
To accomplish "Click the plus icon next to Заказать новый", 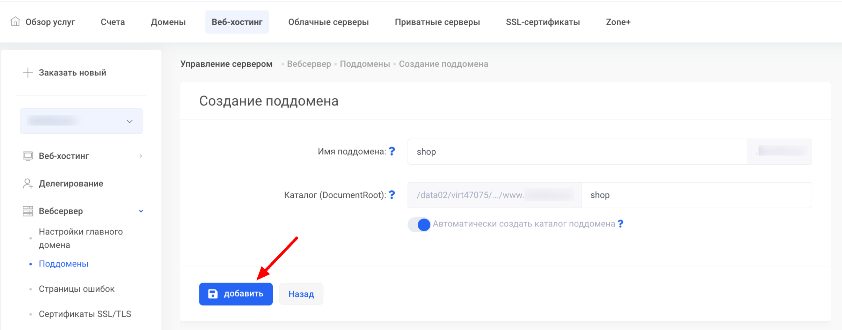I will [x=28, y=73].
